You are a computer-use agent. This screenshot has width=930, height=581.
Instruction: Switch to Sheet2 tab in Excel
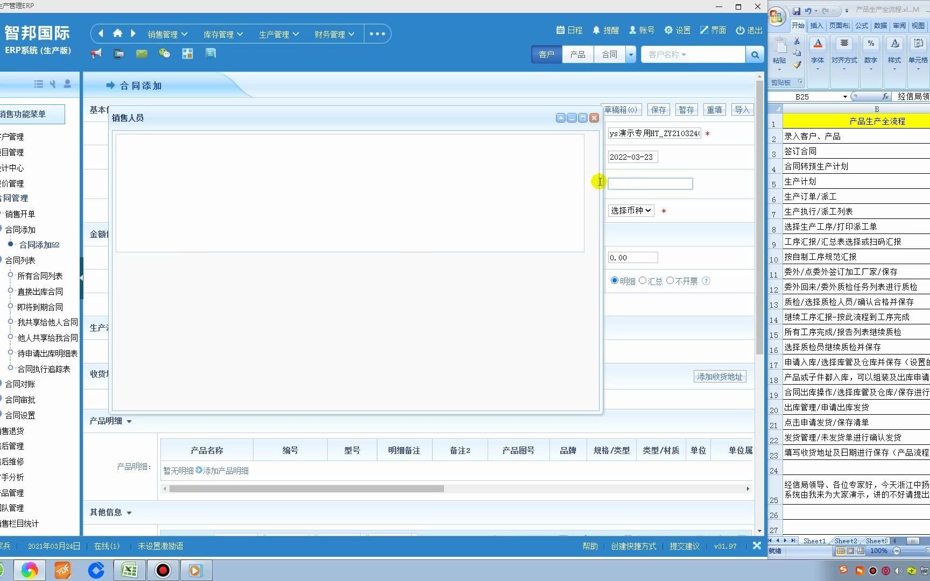point(846,541)
